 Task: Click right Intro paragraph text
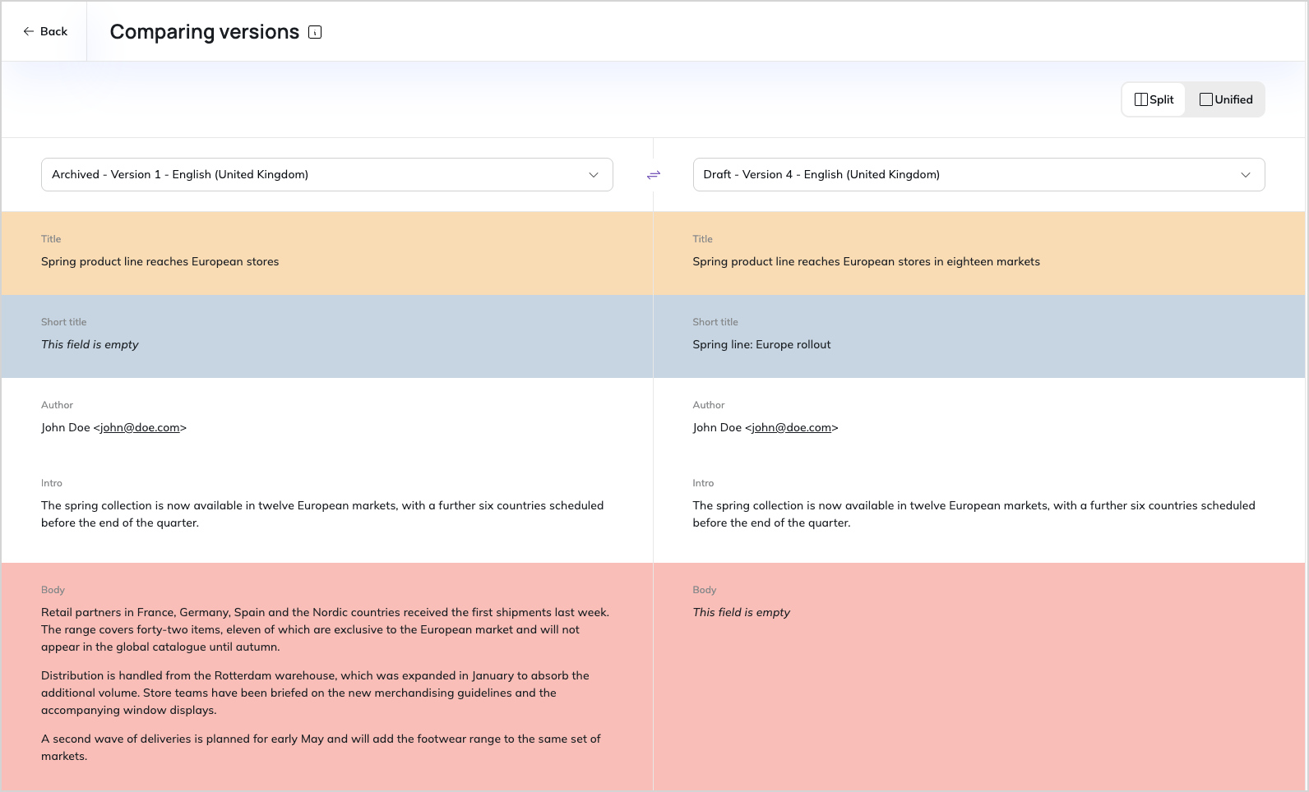tap(974, 514)
